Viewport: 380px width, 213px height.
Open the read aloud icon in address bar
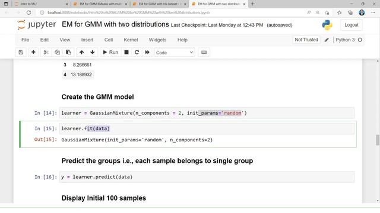coord(309,12)
